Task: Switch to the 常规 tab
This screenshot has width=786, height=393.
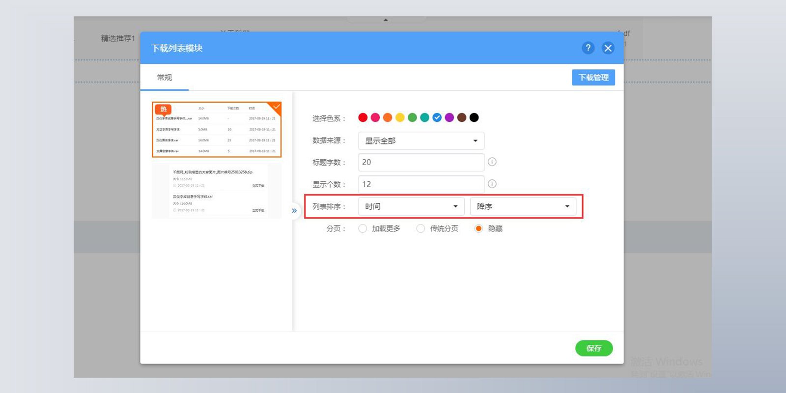Action: pos(164,78)
